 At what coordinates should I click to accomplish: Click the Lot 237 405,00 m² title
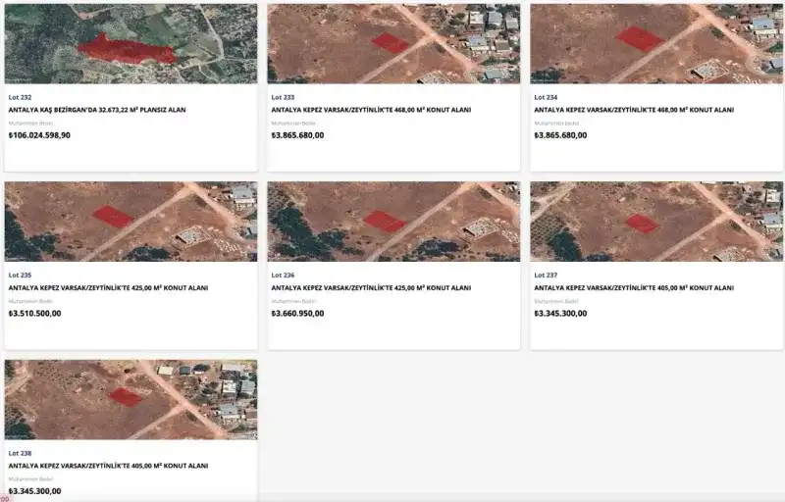634,288
